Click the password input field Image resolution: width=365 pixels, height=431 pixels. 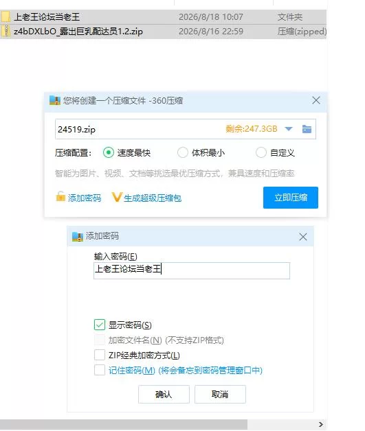coord(192,270)
